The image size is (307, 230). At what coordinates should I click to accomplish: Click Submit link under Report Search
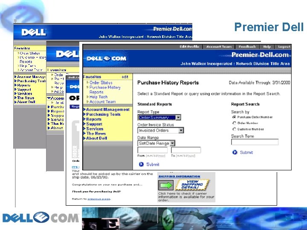click(246, 152)
